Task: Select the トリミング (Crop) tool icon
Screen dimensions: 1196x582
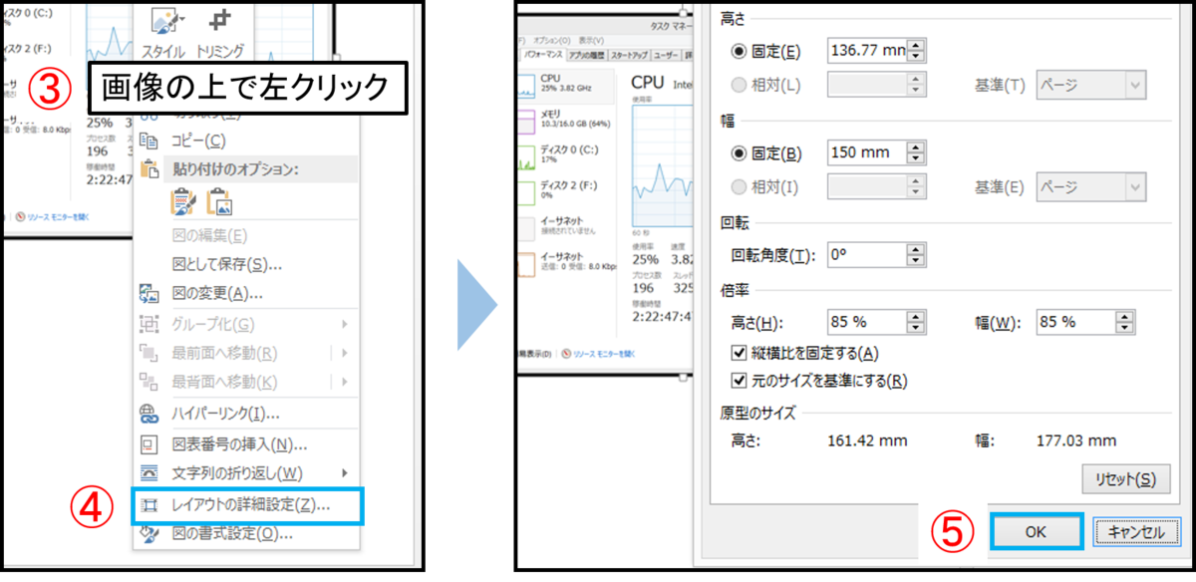Action: coord(218,21)
